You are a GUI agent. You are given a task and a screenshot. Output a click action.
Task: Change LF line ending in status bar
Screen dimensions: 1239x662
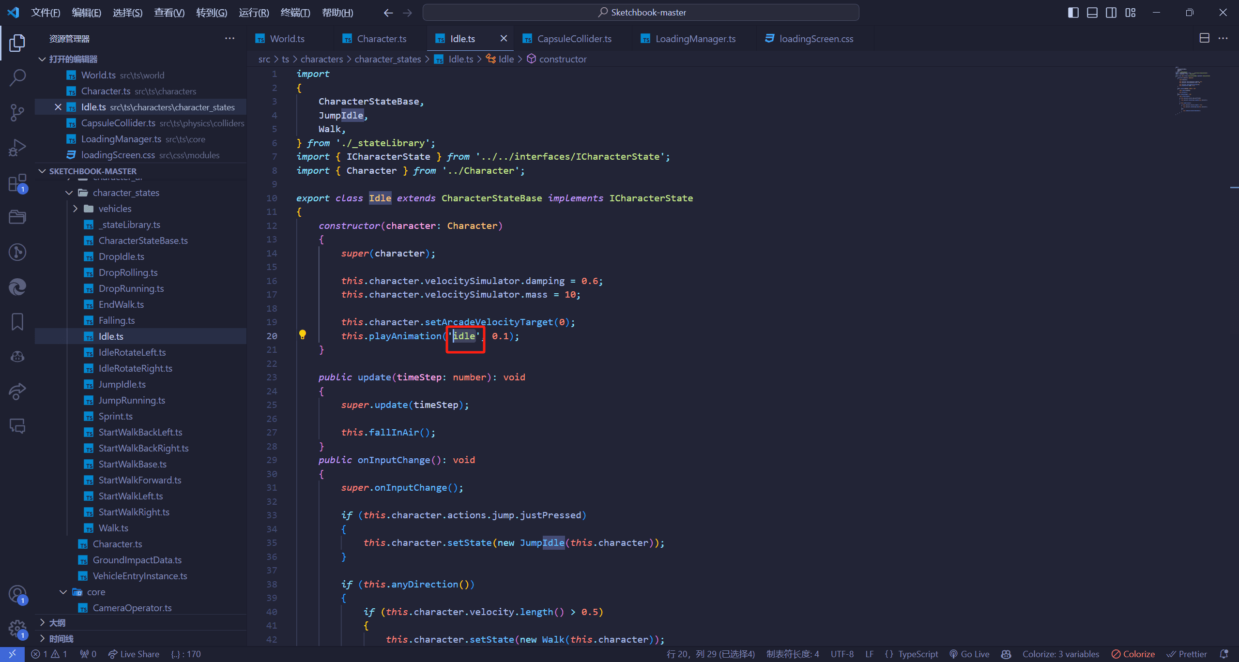point(870,654)
